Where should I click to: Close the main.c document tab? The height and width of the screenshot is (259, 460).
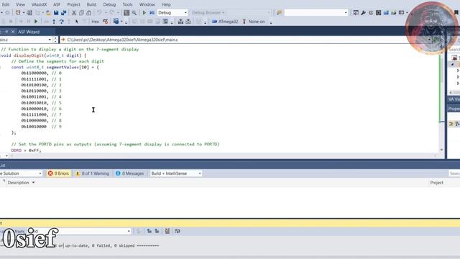coord(13,32)
